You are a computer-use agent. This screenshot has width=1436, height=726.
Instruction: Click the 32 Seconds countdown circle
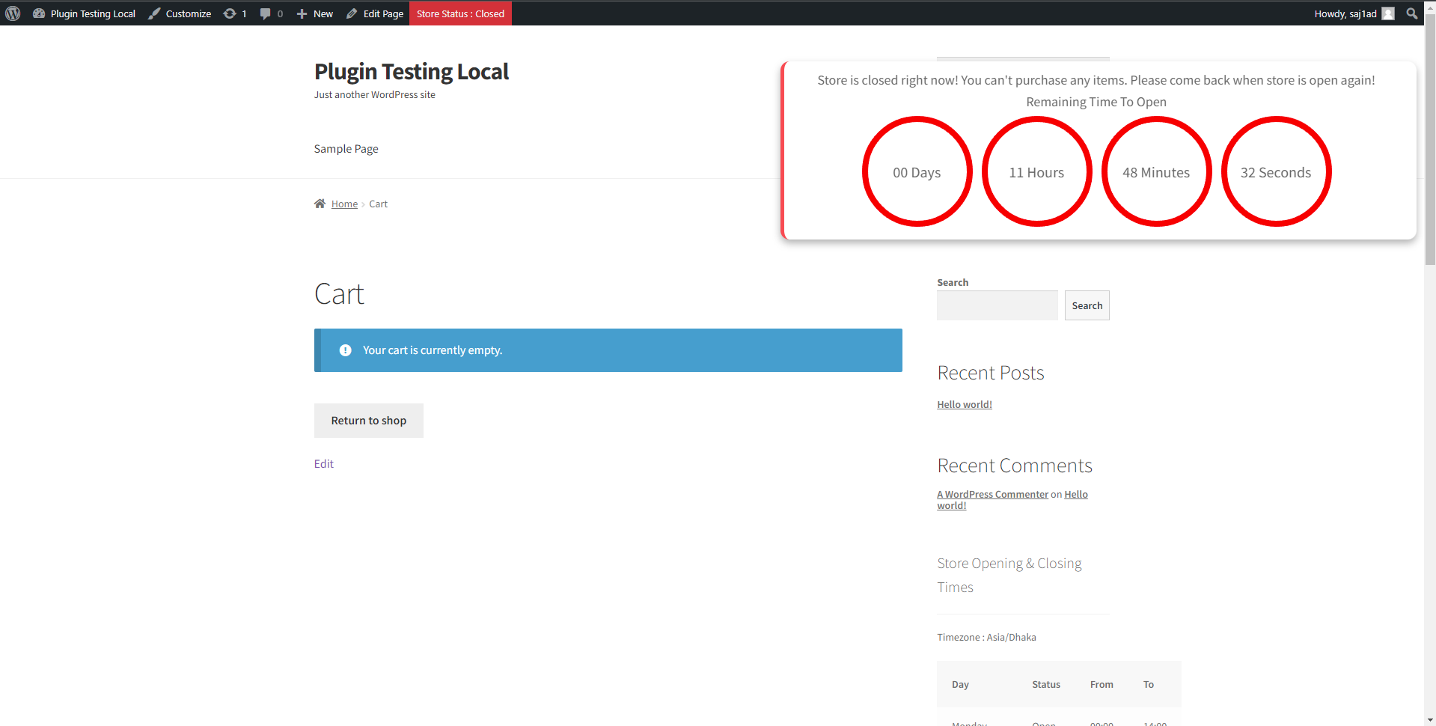coord(1276,171)
